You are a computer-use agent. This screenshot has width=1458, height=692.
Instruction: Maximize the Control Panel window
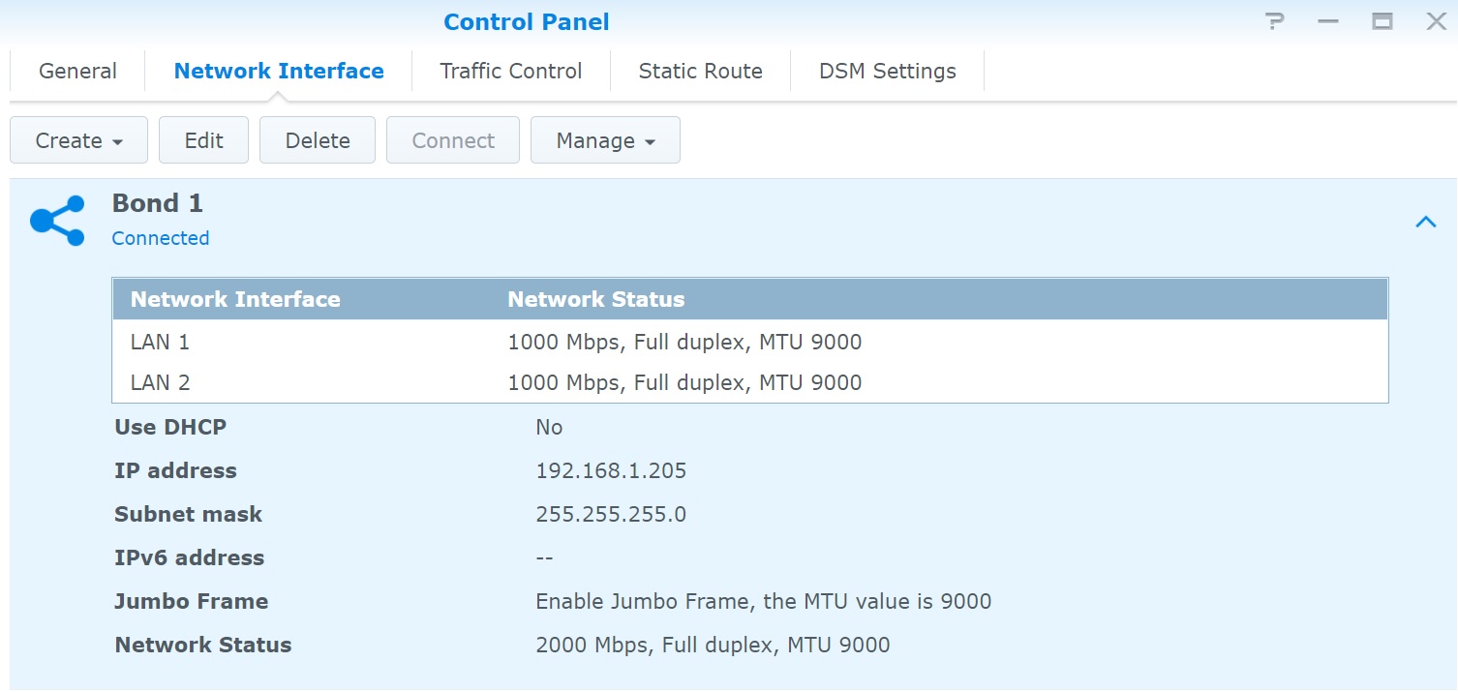[x=1382, y=21]
